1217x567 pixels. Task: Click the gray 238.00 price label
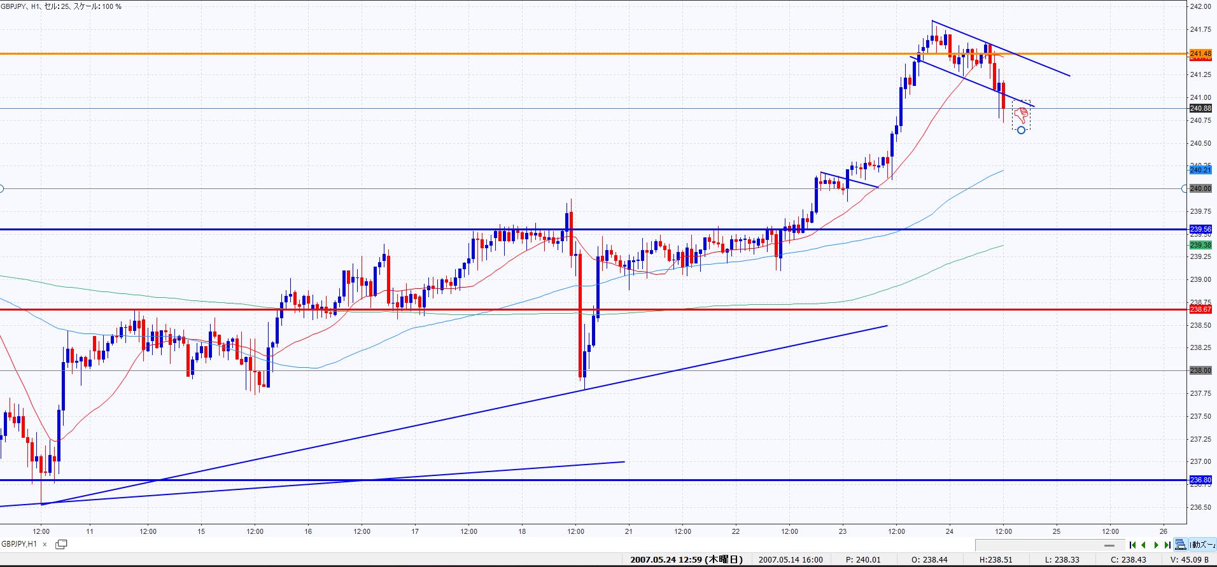click(1200, 370)
